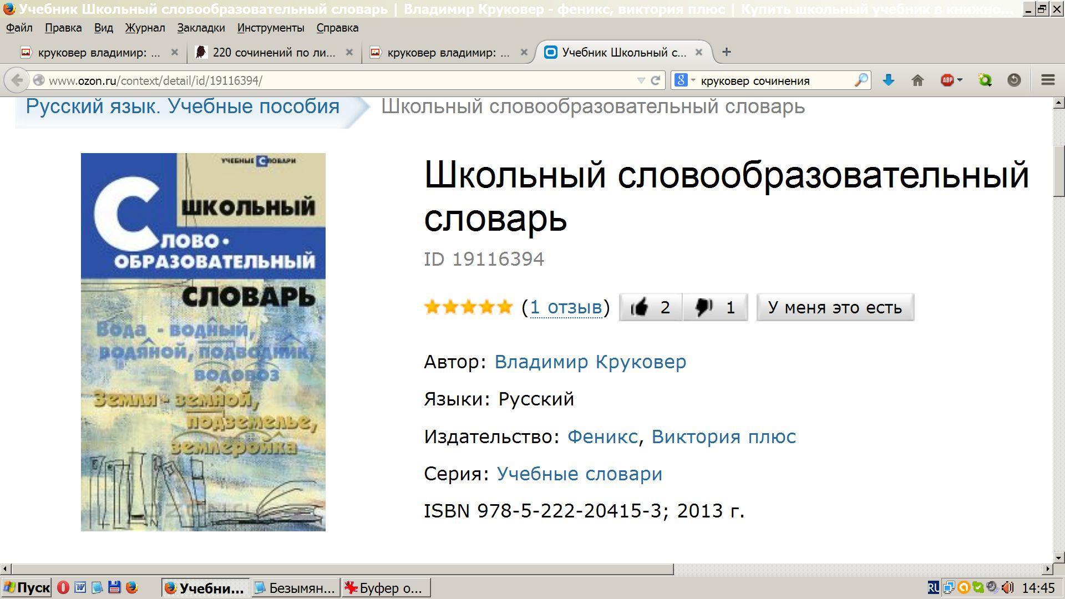Open the search engine selector dropdown

click(684, 80)
